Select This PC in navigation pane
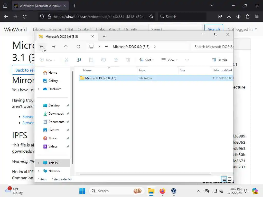Screen dimensions: 263x197 click(52, 163)
